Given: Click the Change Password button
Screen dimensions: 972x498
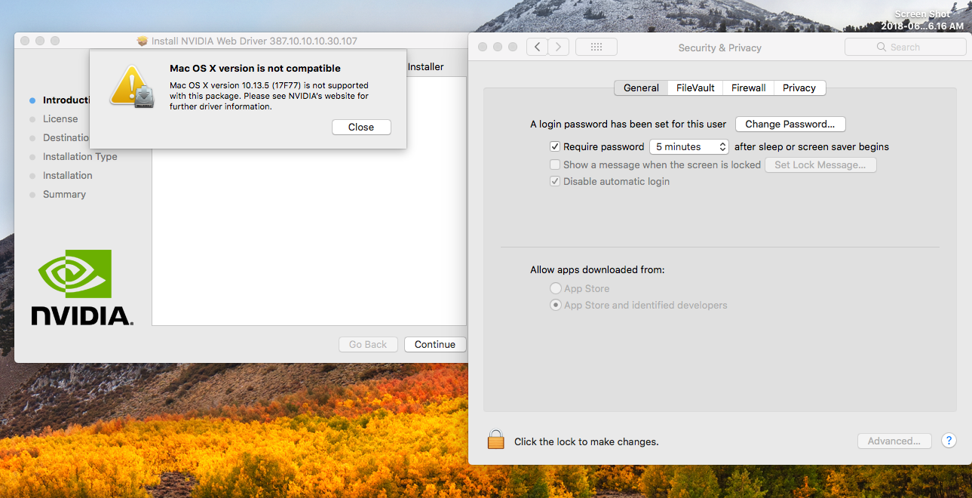Looking at the screenshot, I should click(x=790, y=124).
